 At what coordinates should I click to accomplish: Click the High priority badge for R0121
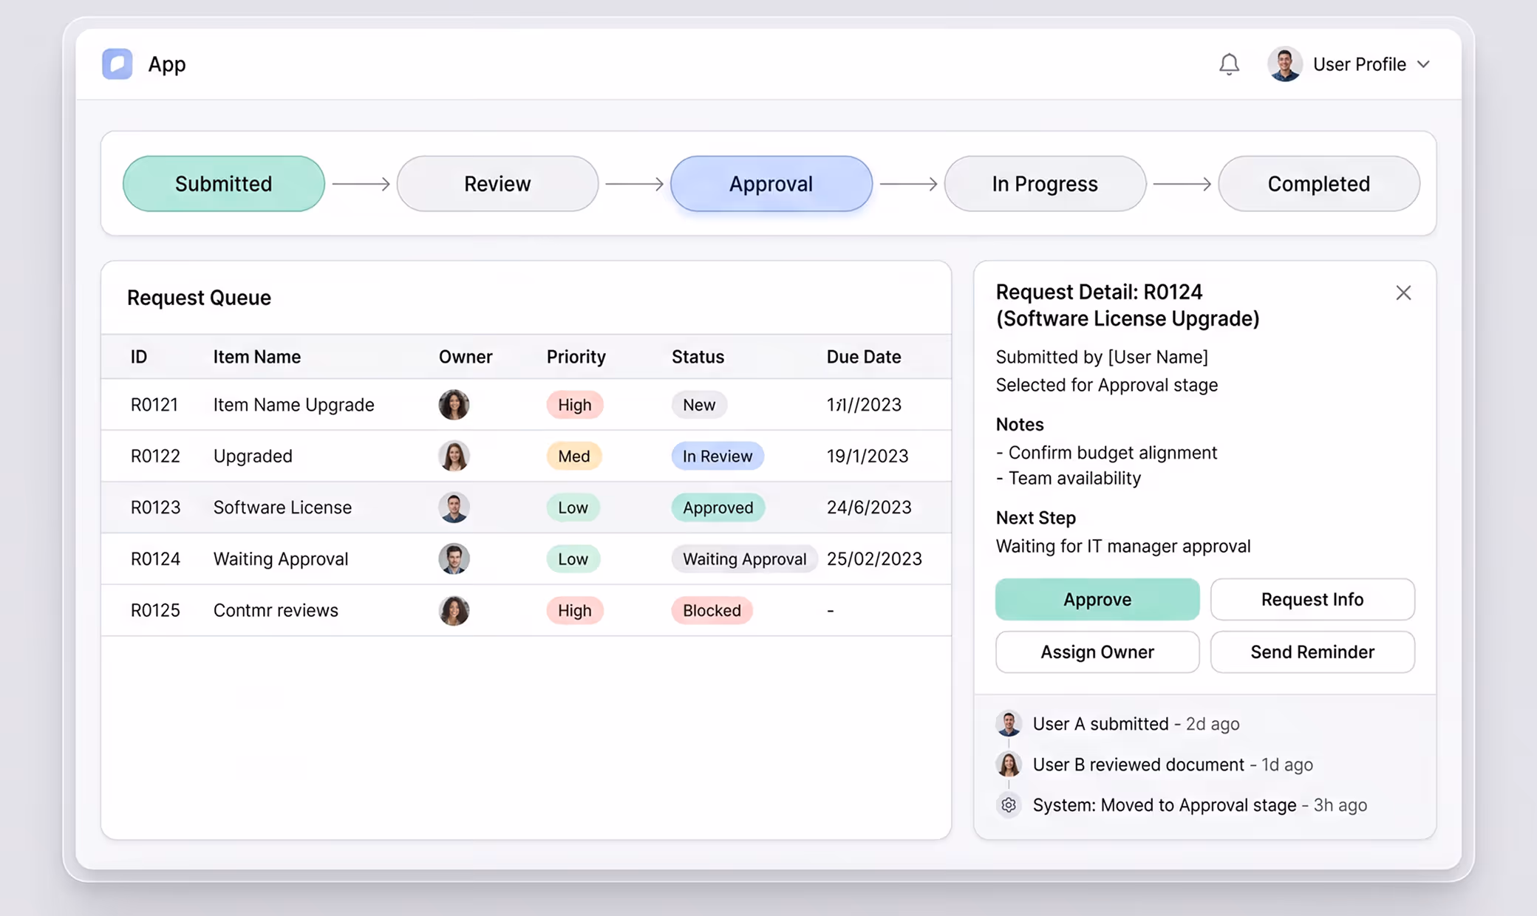(x=575, y=405)
